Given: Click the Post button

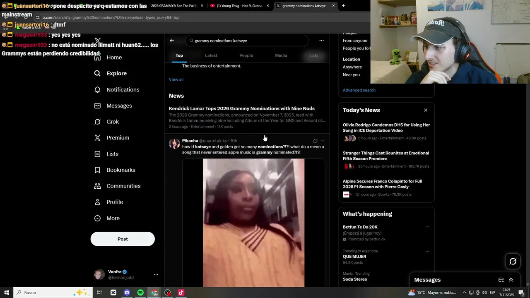Looking at the screenshot, I should click(123, 239).
